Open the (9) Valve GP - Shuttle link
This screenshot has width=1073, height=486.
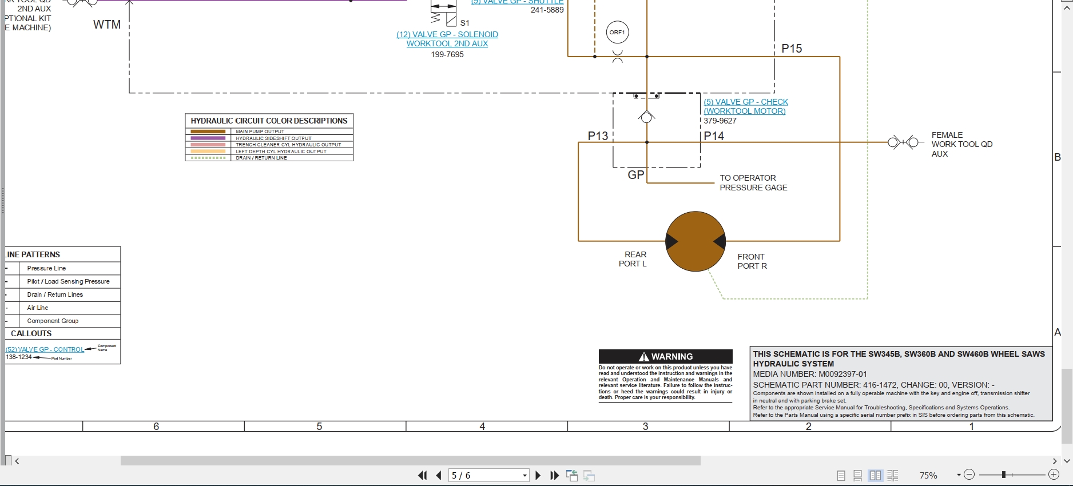[517, 2]
